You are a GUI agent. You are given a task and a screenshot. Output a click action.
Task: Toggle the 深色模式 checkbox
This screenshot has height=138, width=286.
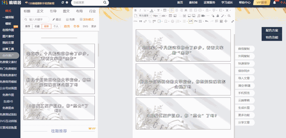(81, 20)
